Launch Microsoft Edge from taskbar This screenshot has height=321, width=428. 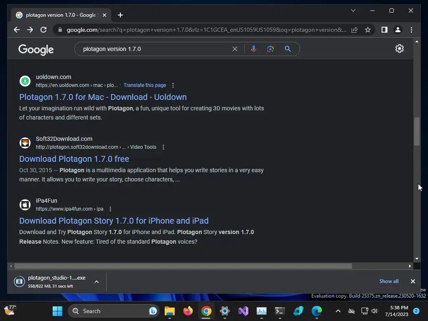(x=317, y=311)
